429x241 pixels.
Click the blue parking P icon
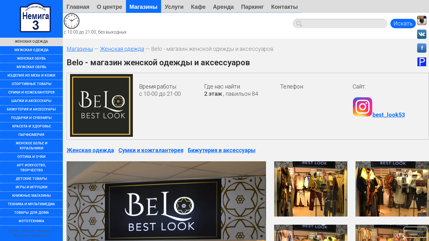(422, 62)
